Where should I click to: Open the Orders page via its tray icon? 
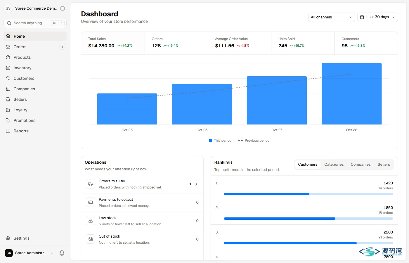pos(8,47)
